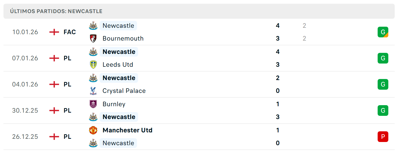Viewport: 399px width, 154px height.
Task: Select the G badge on Burnley match
Action: [383, 110]
